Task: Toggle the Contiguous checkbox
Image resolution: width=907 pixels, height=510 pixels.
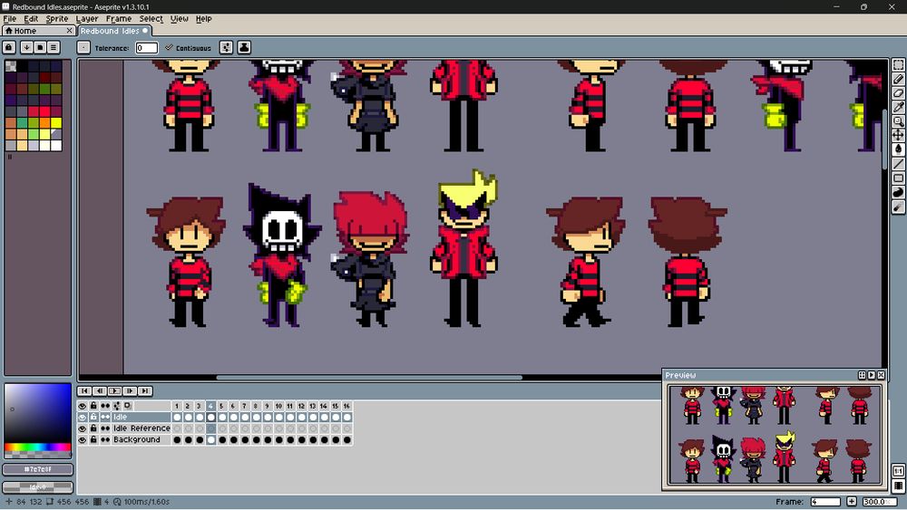Action: tap(188, 48)
